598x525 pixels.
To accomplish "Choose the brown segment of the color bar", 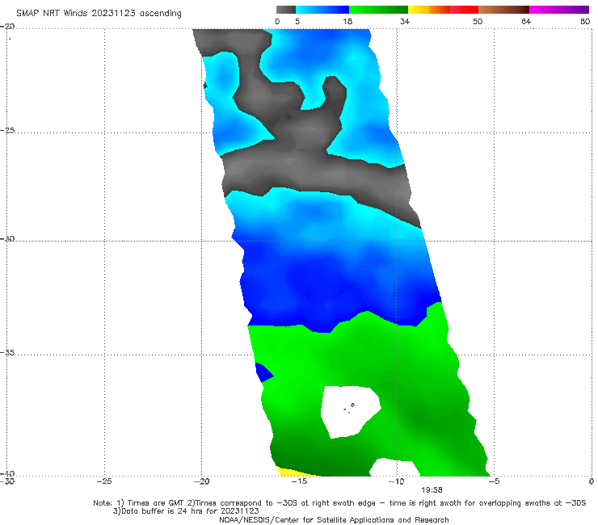I will [503, 10].
